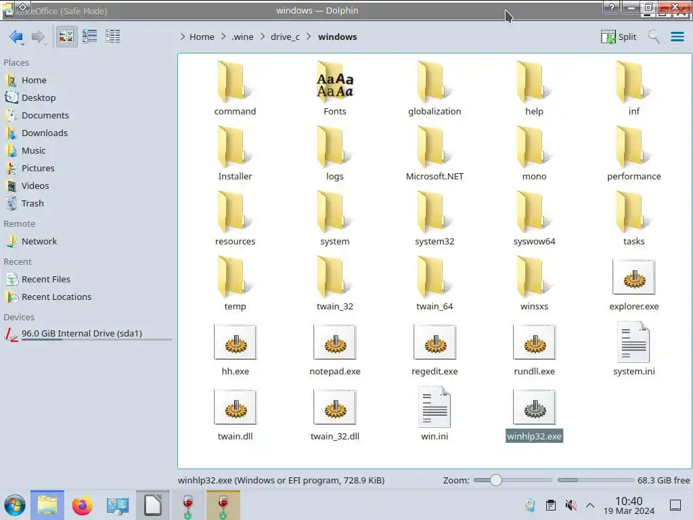Expand chevron before .wine breadcrumb

tap(223, 37)
